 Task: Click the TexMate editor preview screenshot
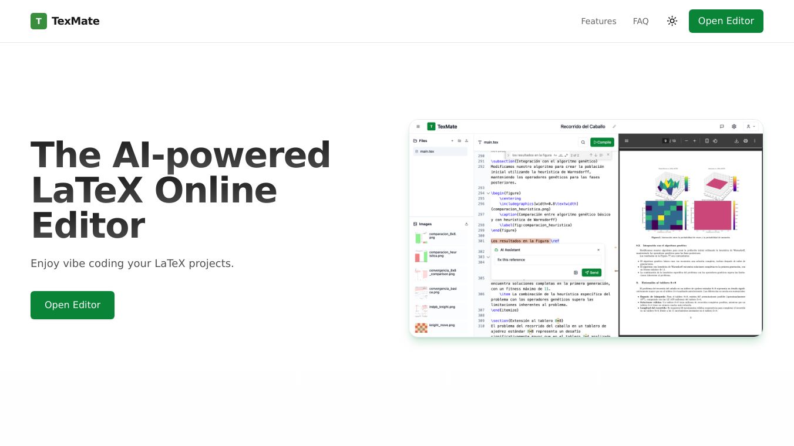point(586,228)
